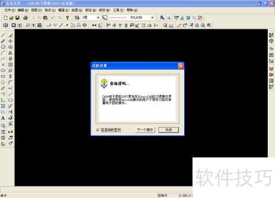275x198 pixels.
Task: Open the 格式 (Format) menu
Action: click(50, 10)
